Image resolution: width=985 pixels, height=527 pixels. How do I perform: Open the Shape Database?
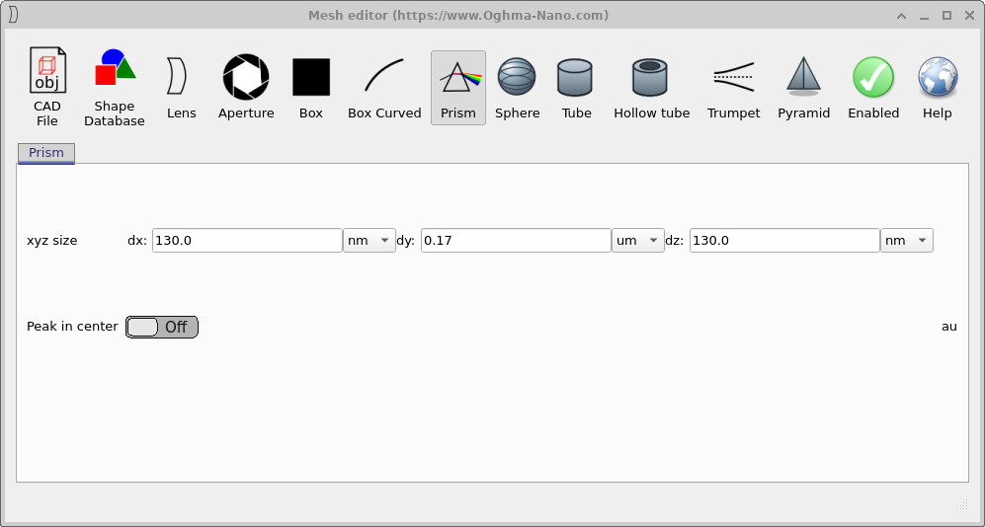(115, 87)
